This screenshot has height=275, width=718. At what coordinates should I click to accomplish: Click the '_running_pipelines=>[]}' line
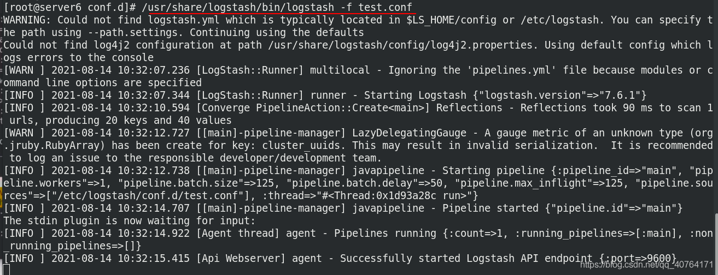[73, 246]
